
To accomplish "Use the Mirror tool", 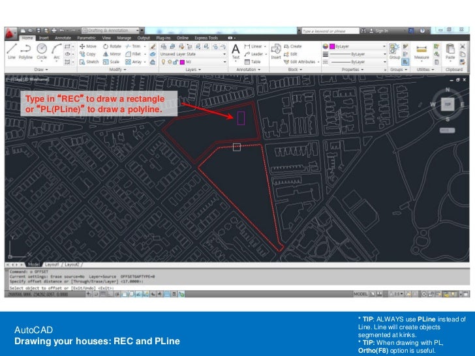I will click(x=112, y=54).
